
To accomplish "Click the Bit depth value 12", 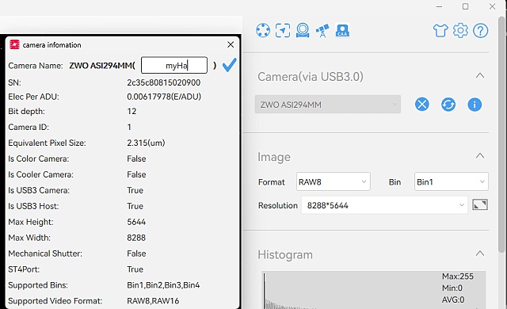I will click(132, 112).
